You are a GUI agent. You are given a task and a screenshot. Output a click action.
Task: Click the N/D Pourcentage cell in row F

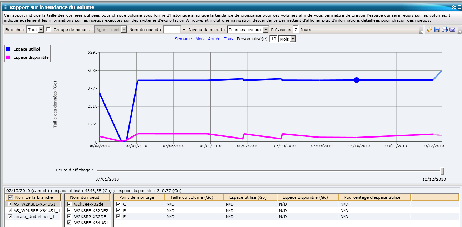375,216
